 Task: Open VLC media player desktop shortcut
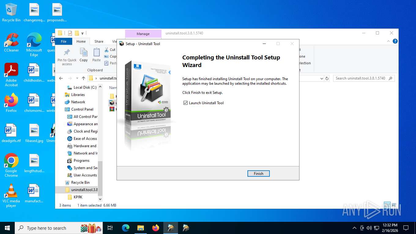pos(11,196)
